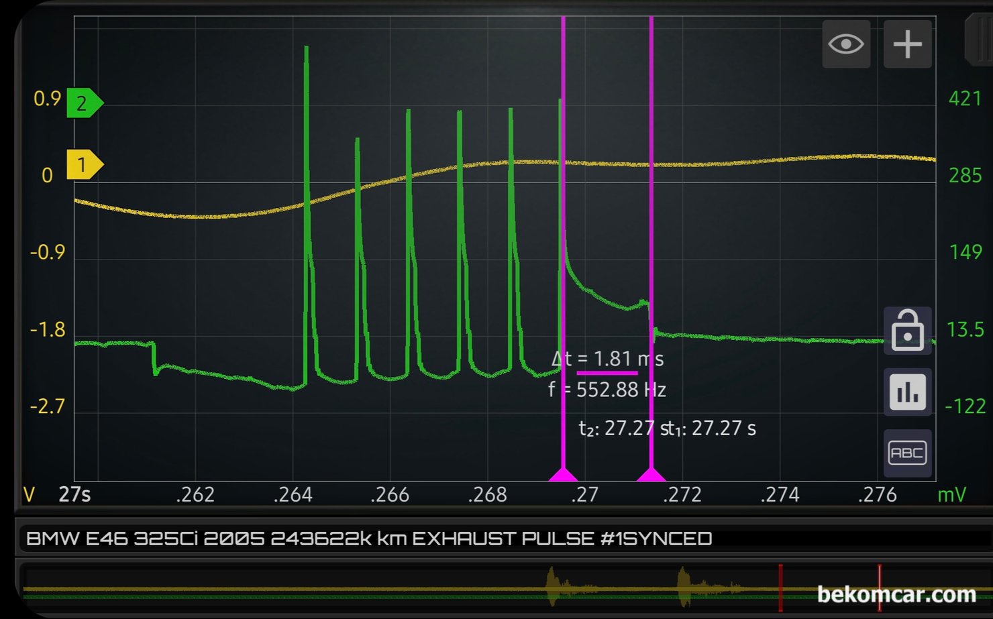Click the right magenta cursor handle
The image size is (993, 619).
pyautogui.click(x=651, y=475)
